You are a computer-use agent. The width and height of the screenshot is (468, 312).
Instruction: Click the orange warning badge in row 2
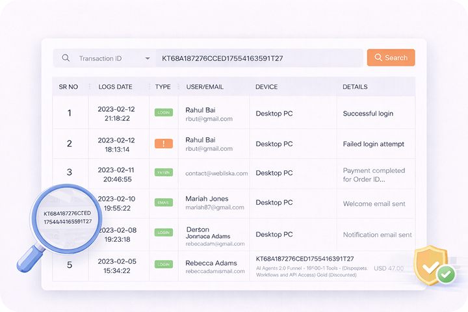[164, 144]
